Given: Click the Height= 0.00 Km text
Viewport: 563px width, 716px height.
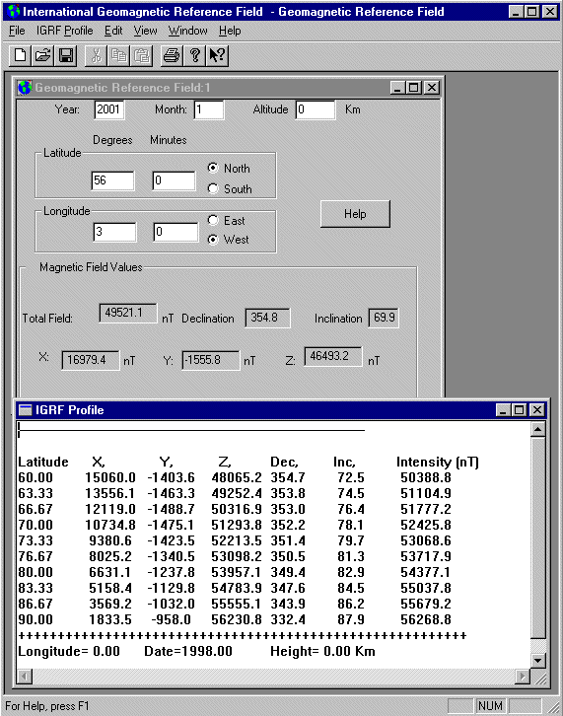Looking at the screenshot, I should click(322, 651).
